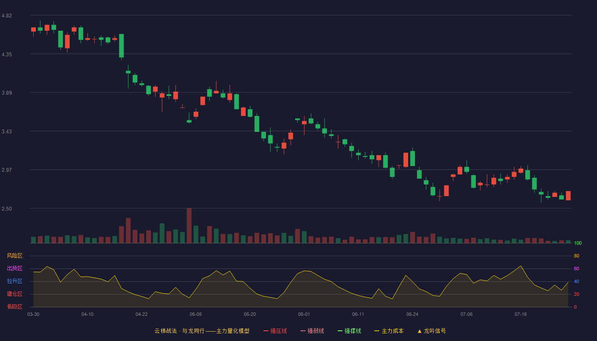Click the 06-24 date axis label
The width and height of the screenshot is (597, 341).
[412, 314]
